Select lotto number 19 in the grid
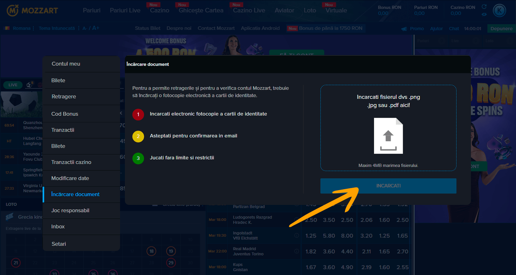 point(171,251)
